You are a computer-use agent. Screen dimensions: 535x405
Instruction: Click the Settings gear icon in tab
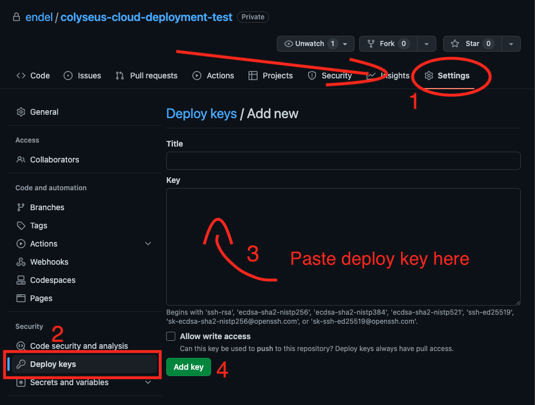pyautogui.click(x=429, y=76)
